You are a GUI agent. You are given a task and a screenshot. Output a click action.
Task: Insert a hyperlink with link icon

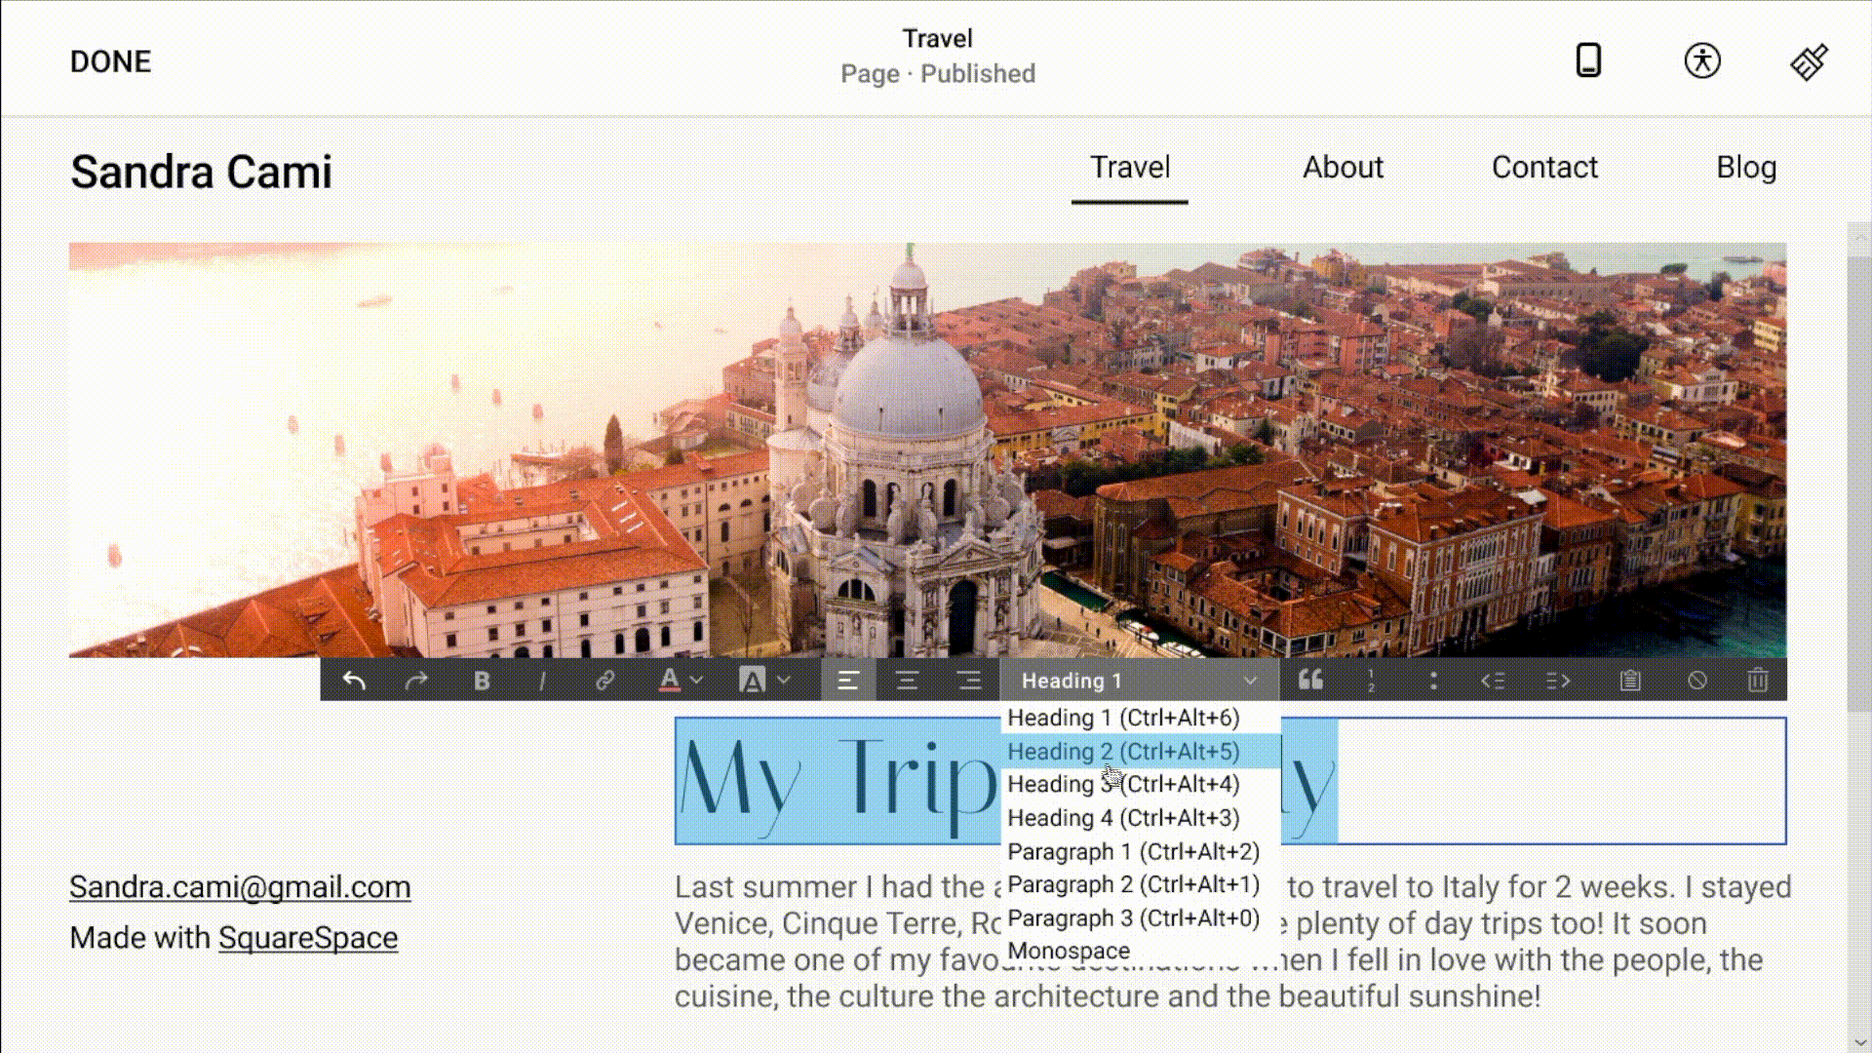[604, 681]
